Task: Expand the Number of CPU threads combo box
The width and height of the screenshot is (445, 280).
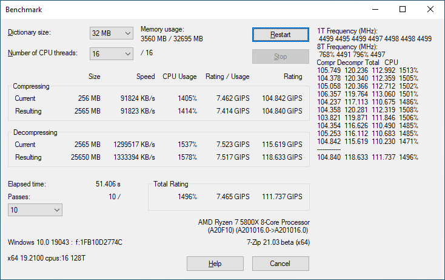Action: (111, 53)
